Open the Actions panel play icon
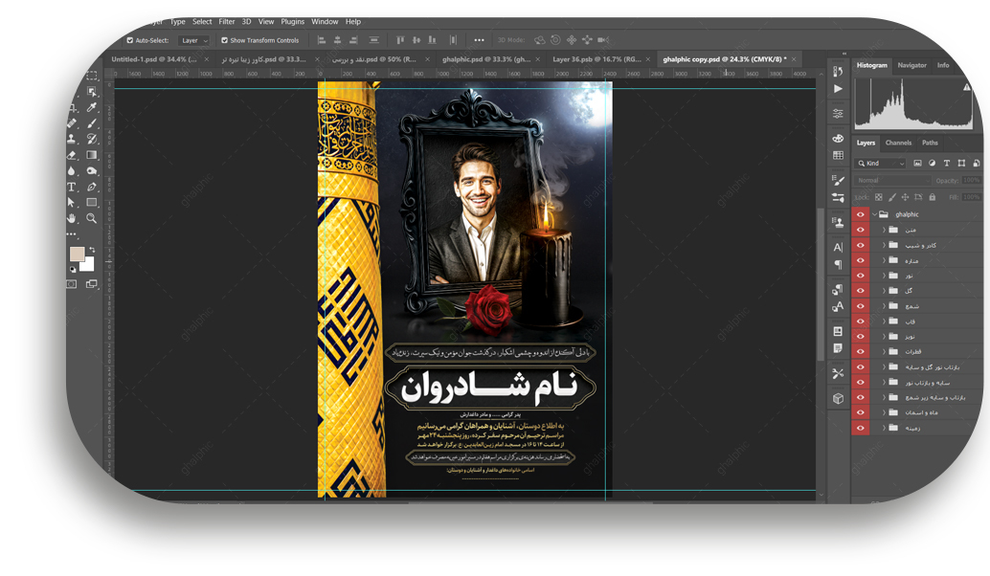The image size is (990, 576). (839, 89)
